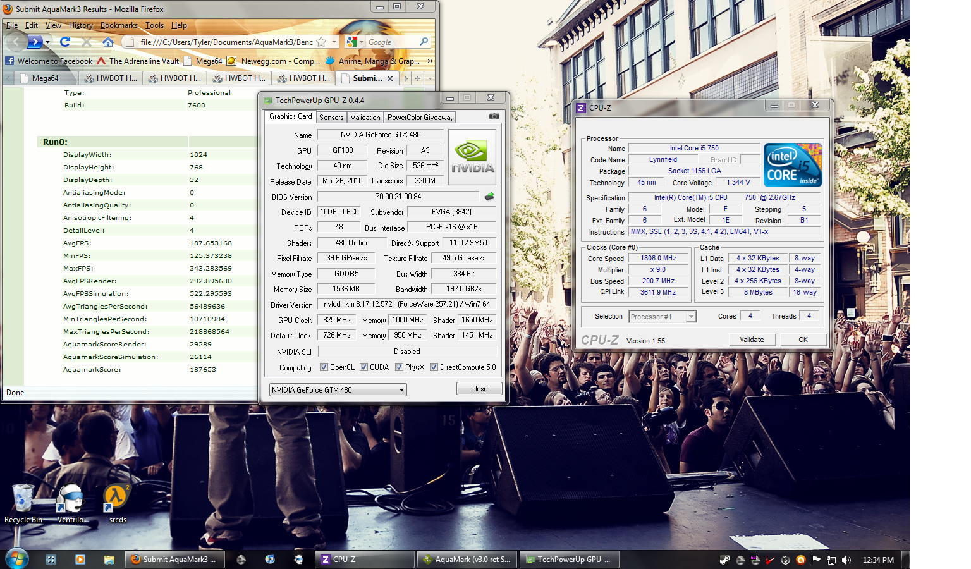This screenshot has height=569, width=971.
Task: Click the Intel Core i5 logo
Action: point(793,164)
